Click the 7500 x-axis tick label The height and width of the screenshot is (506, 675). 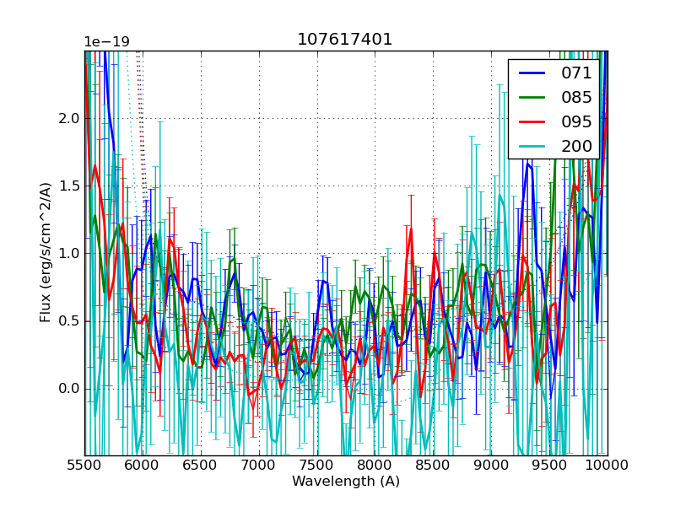[x=317, y=465]
